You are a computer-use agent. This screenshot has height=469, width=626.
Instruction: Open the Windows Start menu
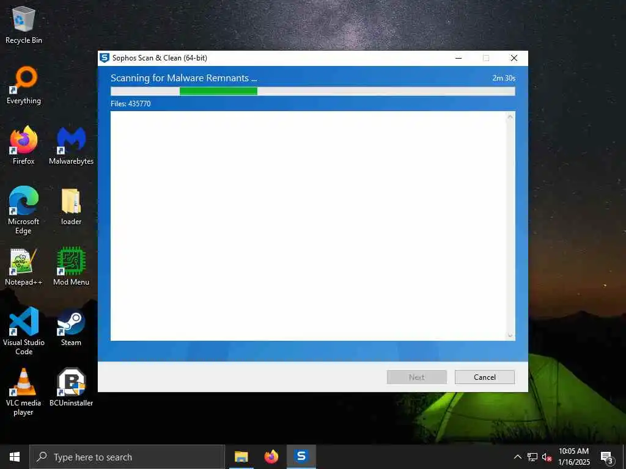tap(15, 457)
